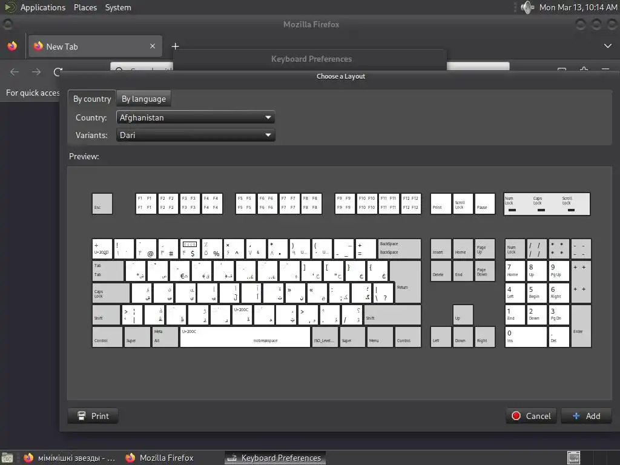Click the volume speaker icon in top panel
The width and height of the screenshot is (620, 465).
[x=527, y=7]
